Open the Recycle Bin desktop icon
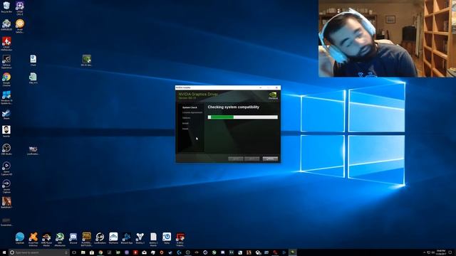456x256 pixels. [6, 7]
